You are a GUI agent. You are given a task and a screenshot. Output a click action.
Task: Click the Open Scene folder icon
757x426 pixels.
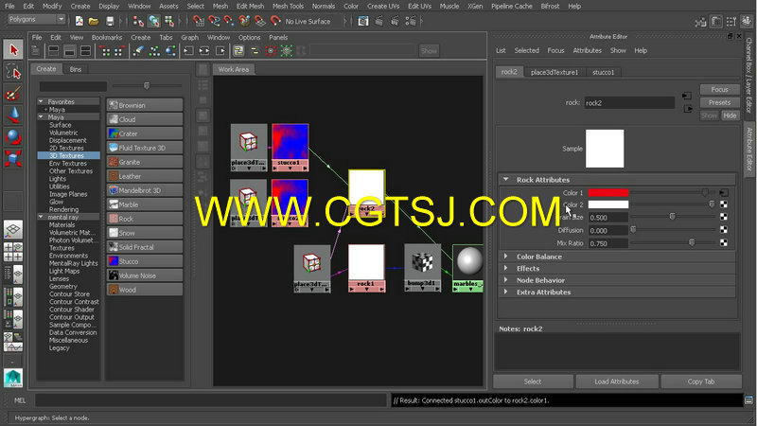pos(94,21)
